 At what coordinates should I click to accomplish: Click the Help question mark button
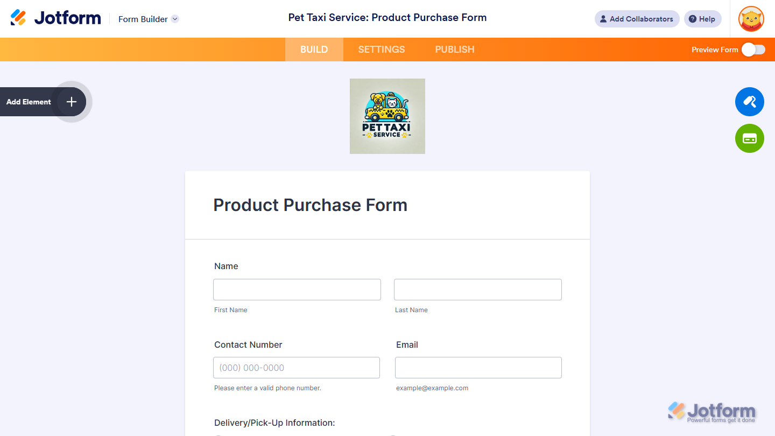tap(702, 19)
